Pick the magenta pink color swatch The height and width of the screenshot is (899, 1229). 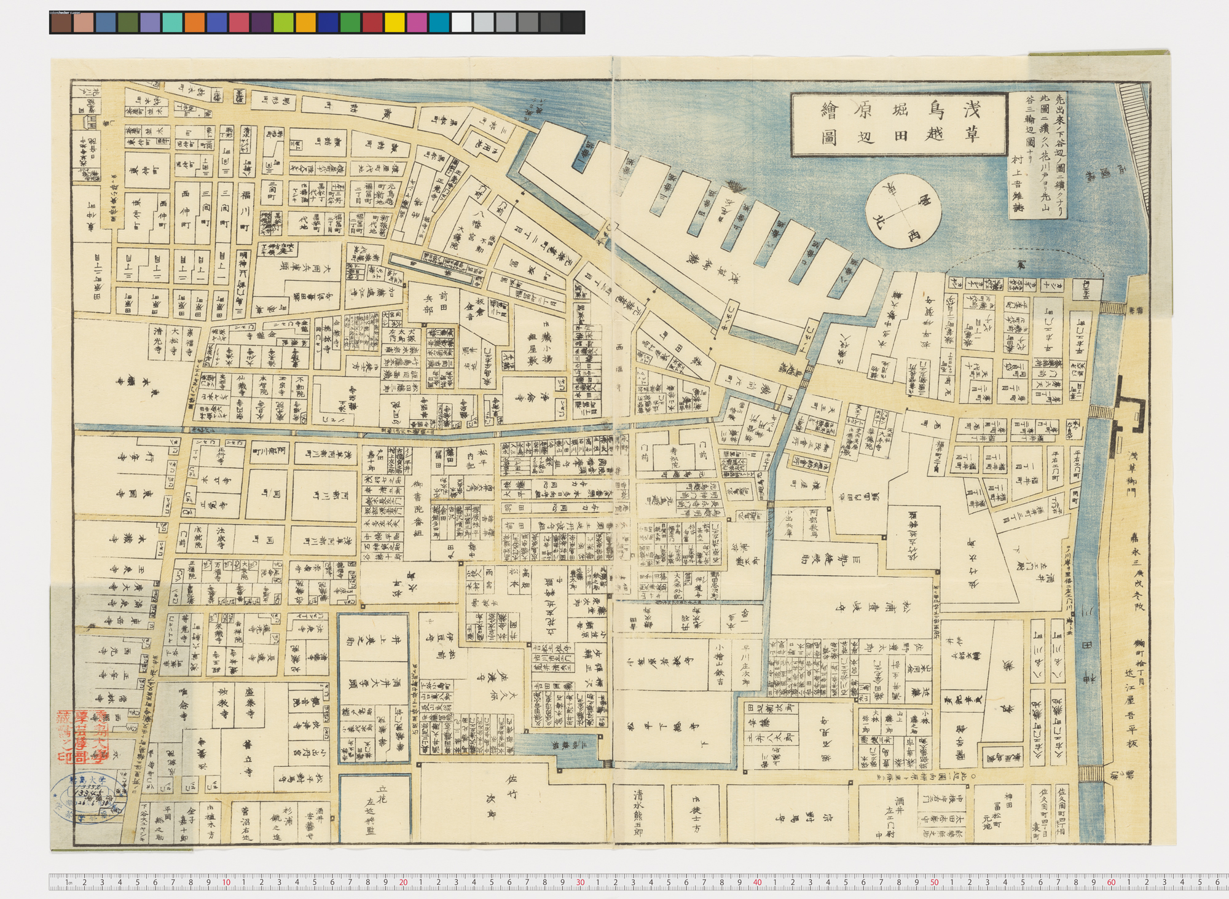click(x=417, y=23)
